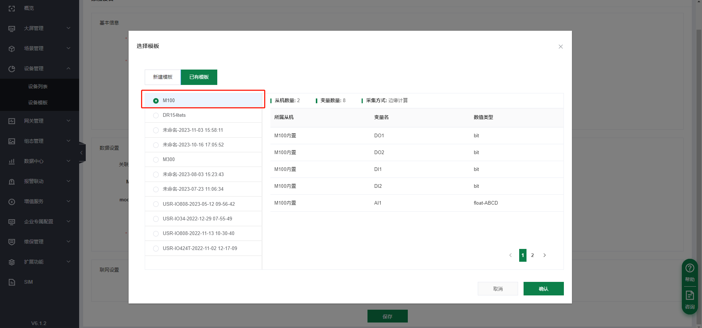Expand the 网关管理 menu chevron
Viewport: 702px width, 328px height.
pos(69,121)
